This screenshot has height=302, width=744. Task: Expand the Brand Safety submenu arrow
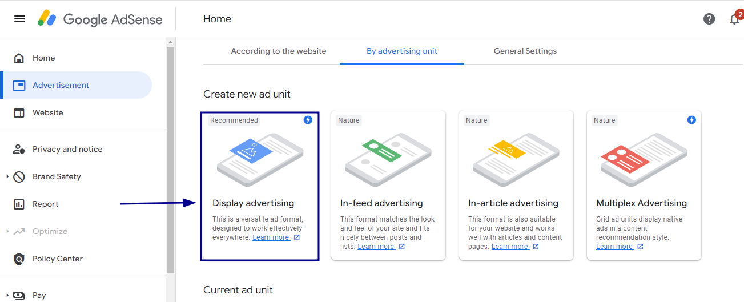(x=7, y=176)
